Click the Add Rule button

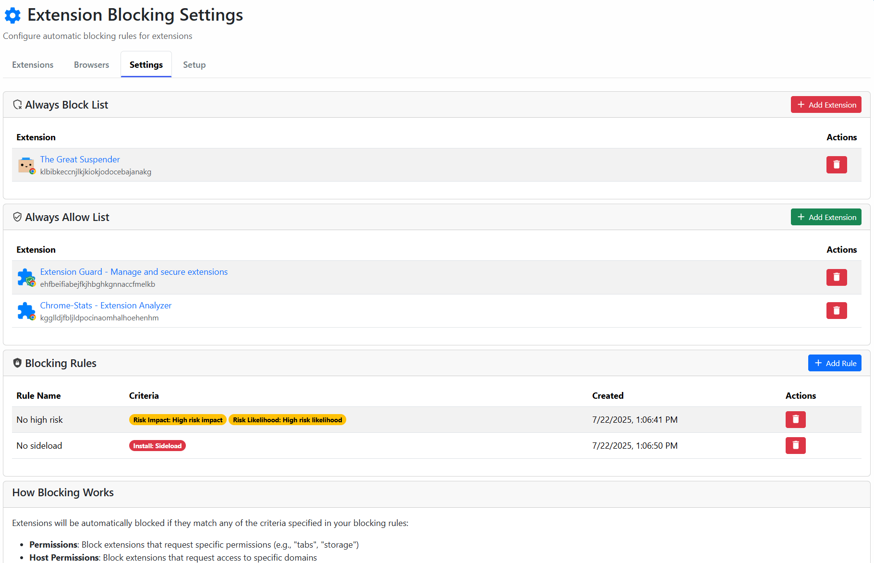835,363
